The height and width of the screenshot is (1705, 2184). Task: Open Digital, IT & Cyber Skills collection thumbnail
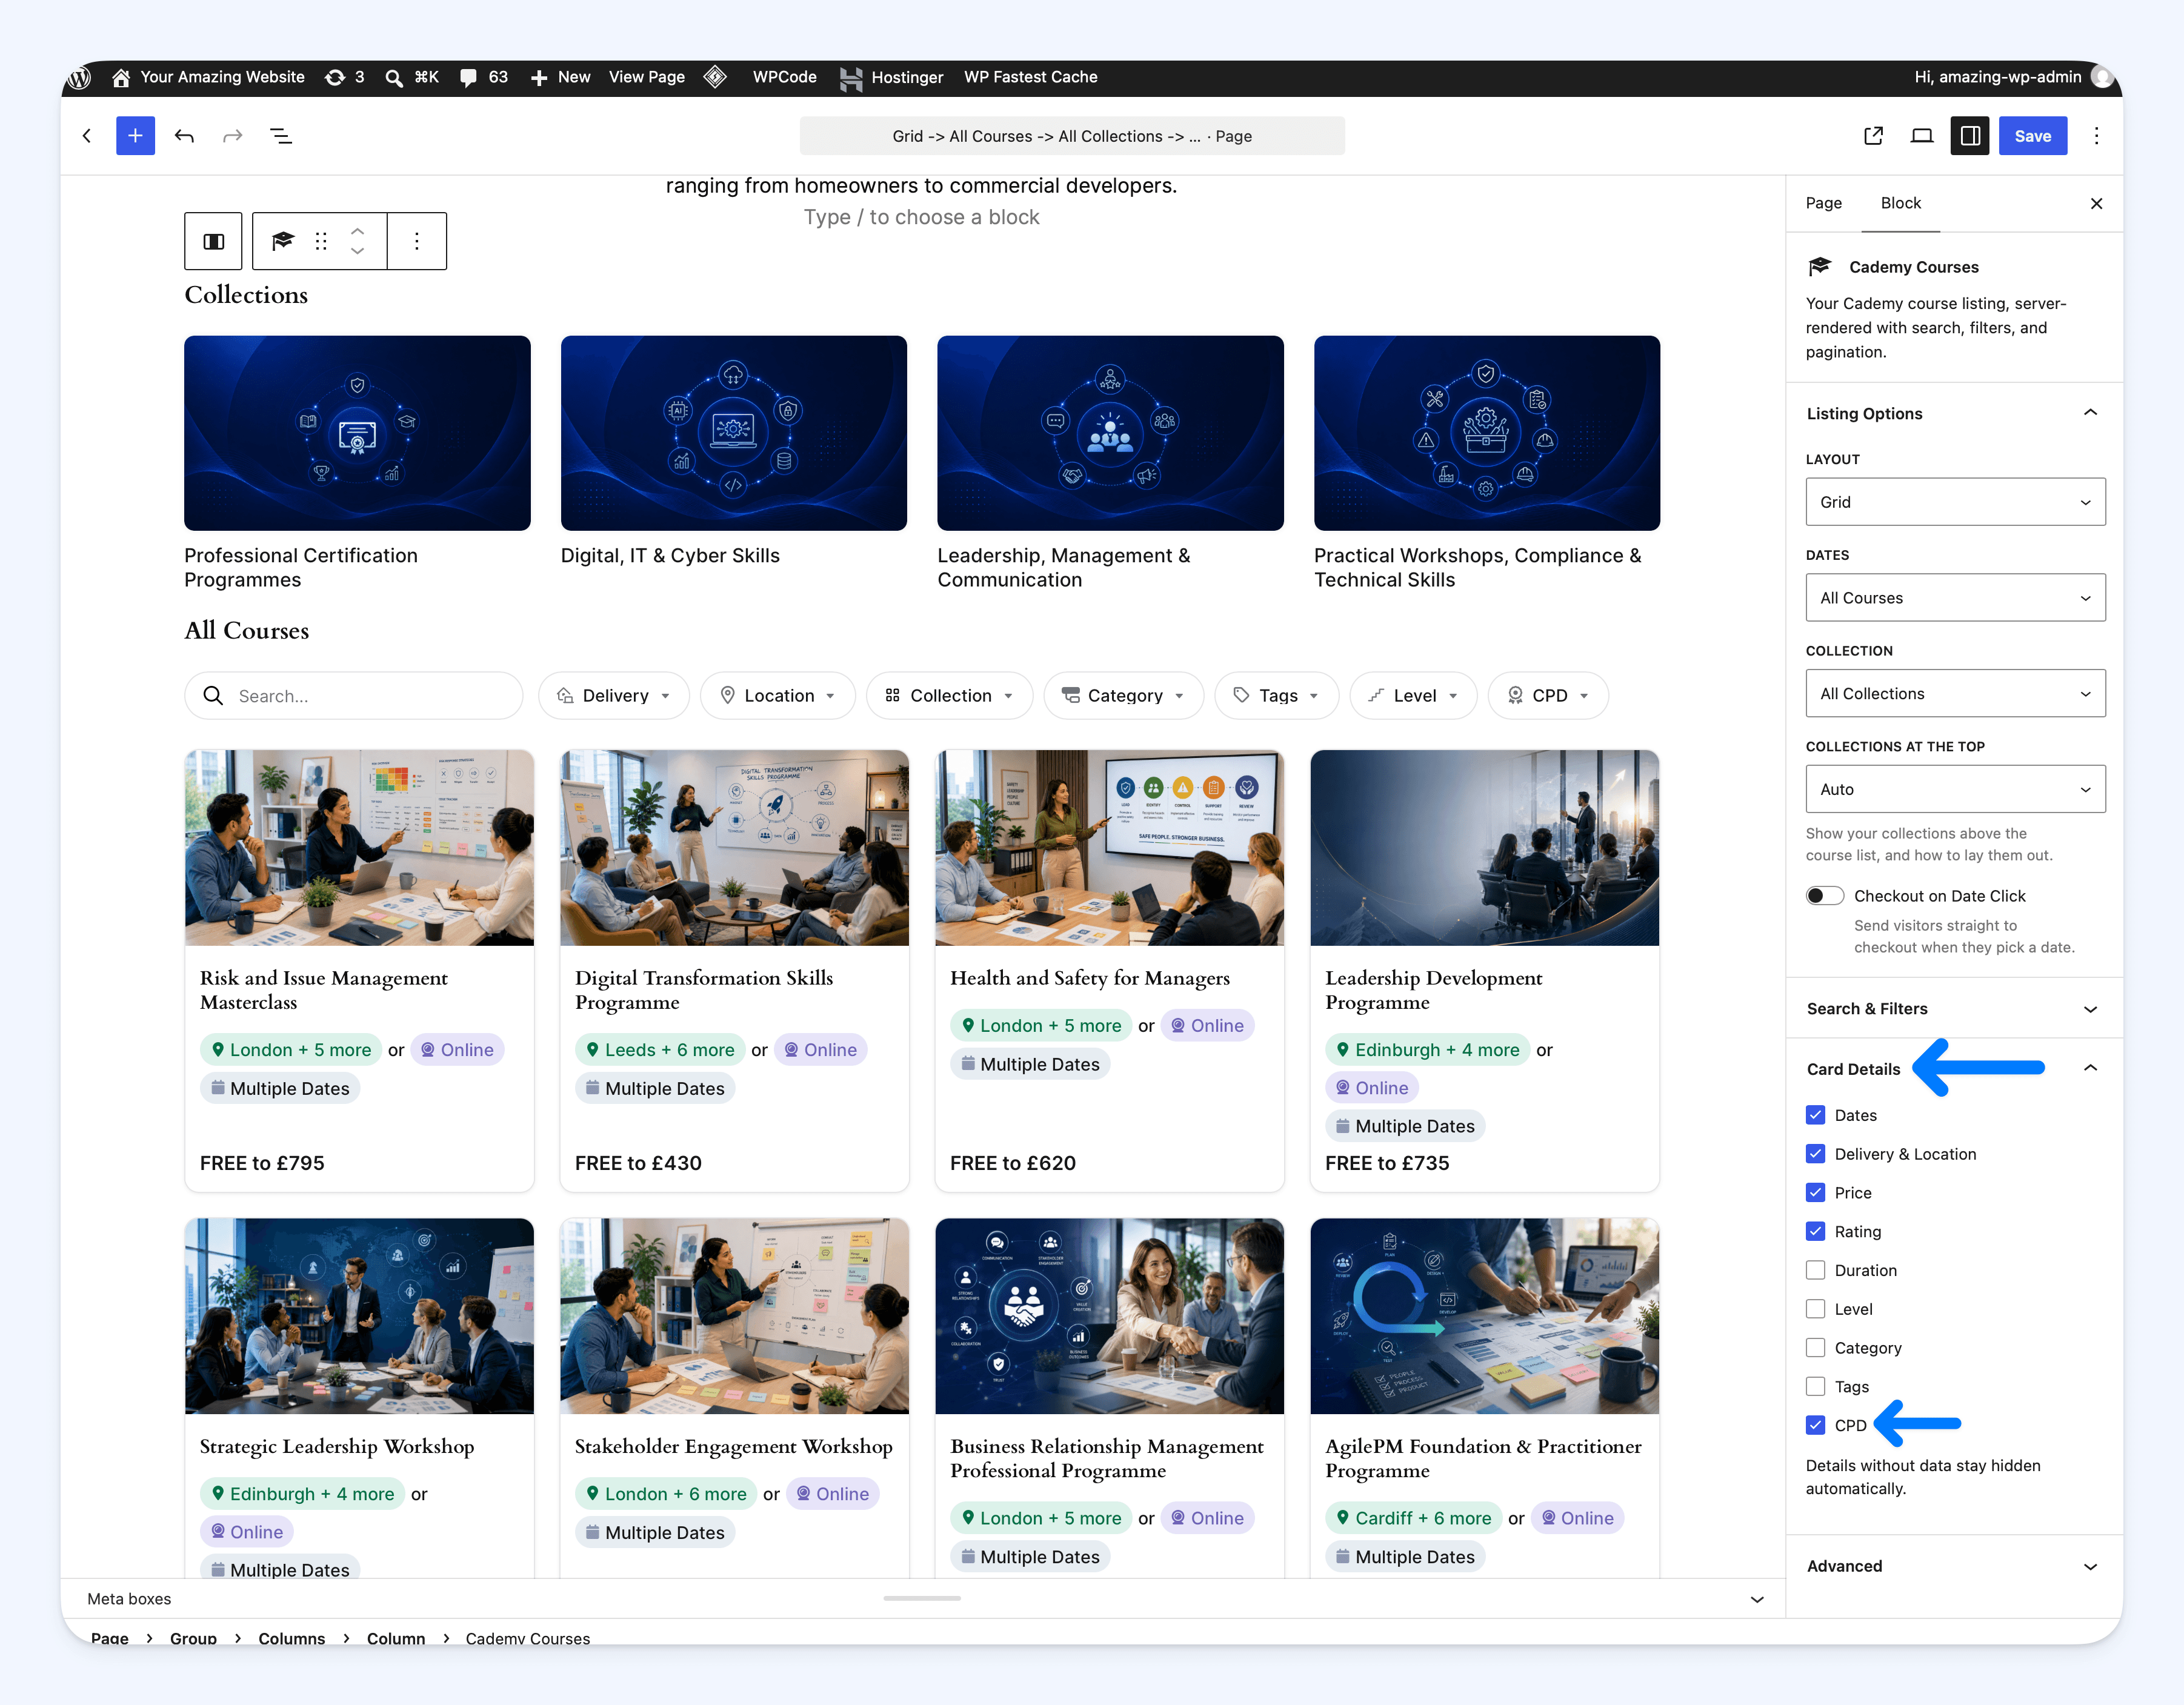pyautogui.click(x=734, y=433)
